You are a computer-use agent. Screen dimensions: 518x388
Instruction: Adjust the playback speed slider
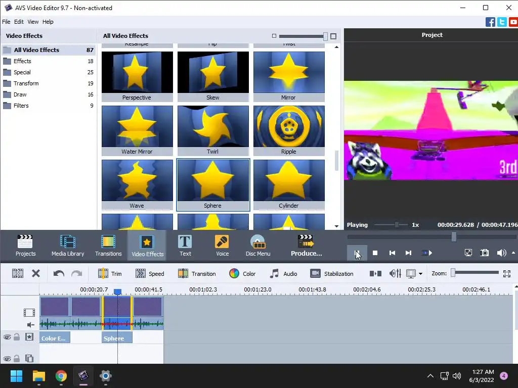[x=397, y=225]
